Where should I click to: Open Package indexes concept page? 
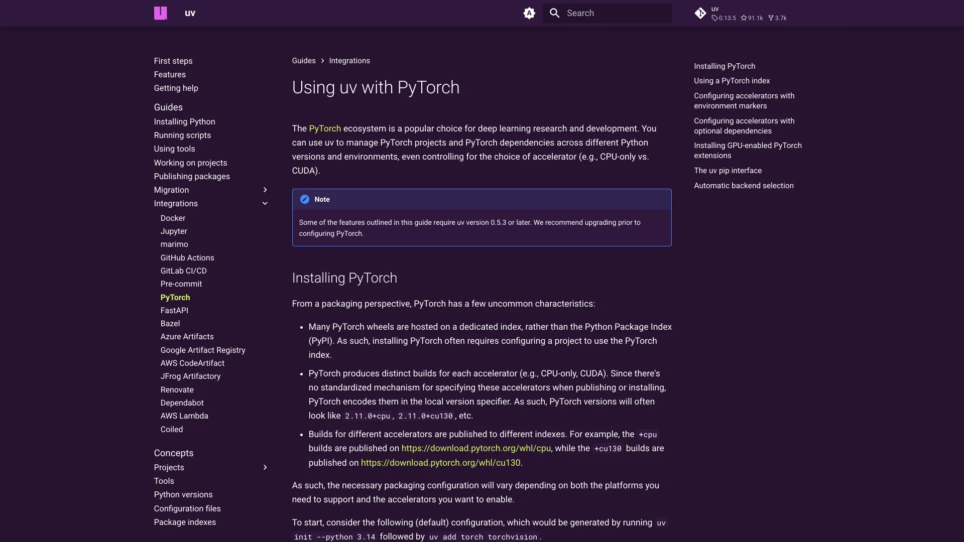[x=185, y=522]
